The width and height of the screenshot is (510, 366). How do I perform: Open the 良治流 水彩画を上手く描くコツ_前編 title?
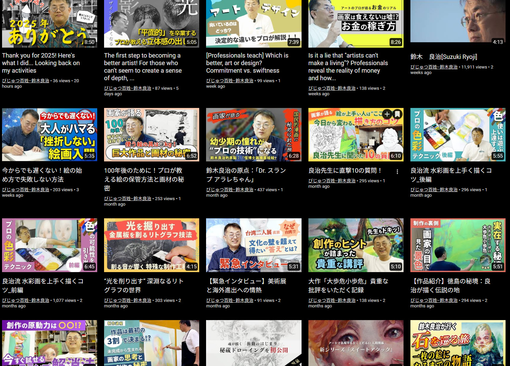click(x=43, y=285)
